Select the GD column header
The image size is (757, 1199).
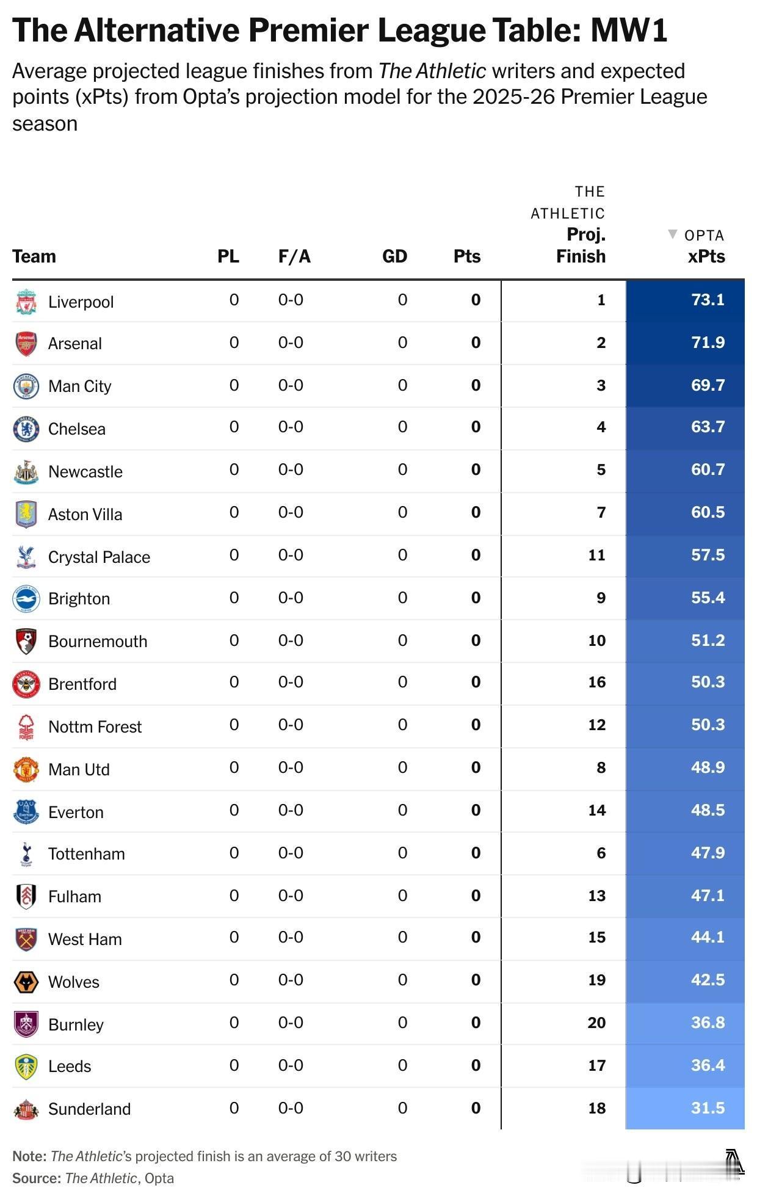pyautogui.click(x=394, y=256)
